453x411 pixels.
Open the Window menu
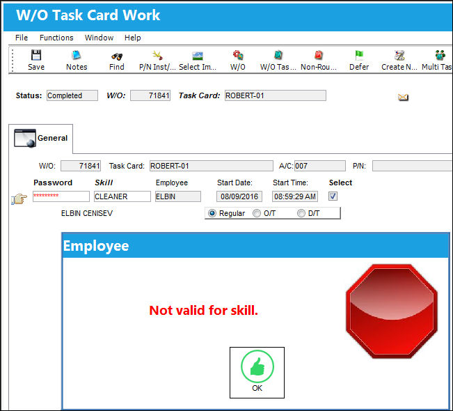(x=99, y=38)
